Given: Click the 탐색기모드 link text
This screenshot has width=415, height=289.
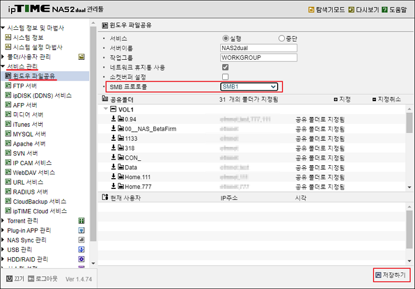Looking at the screenshot, I should click(331, 10).
